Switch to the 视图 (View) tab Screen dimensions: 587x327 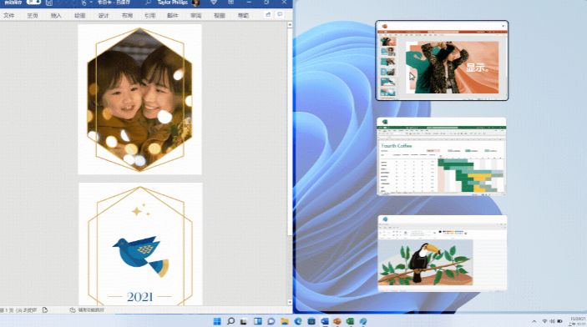[220, 15]
